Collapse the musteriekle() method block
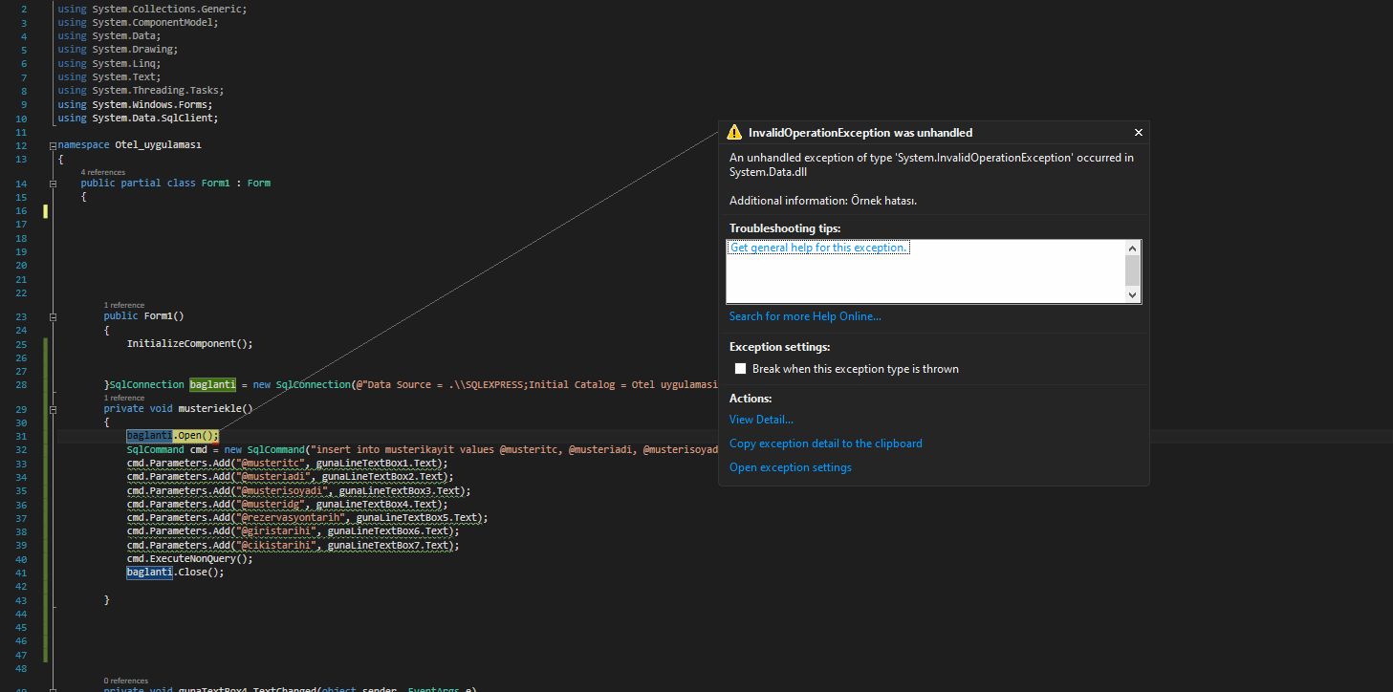Image resolution: width=1393 pixels, height=692 pixels. point(53,408)
